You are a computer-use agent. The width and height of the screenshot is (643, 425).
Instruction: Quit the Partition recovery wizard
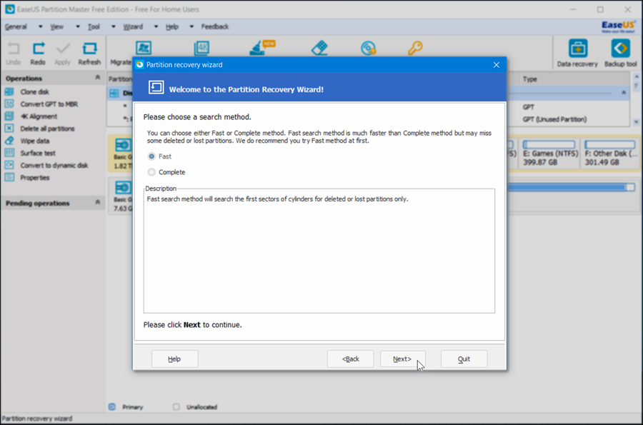click(x=464, y=359)
